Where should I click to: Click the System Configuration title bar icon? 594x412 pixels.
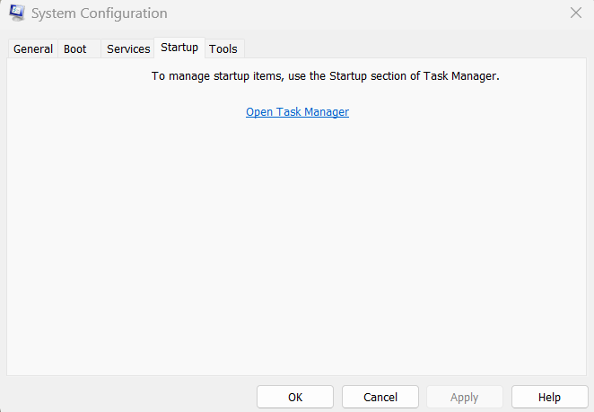[x=17, y=13]
